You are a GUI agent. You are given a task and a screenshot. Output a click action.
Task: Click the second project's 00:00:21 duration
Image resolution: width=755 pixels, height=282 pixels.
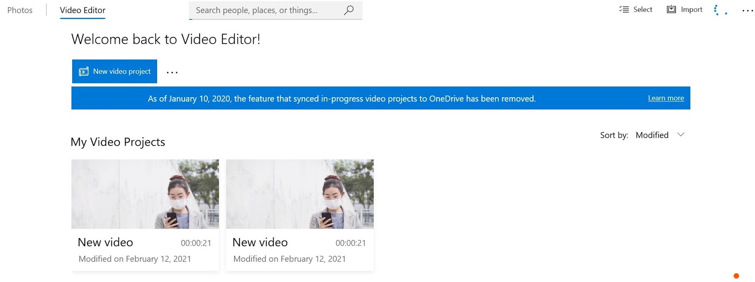(x=351, y=243)
